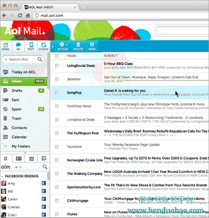
Task: Click the browser Back arrow
Action: (x=4, y=15)
